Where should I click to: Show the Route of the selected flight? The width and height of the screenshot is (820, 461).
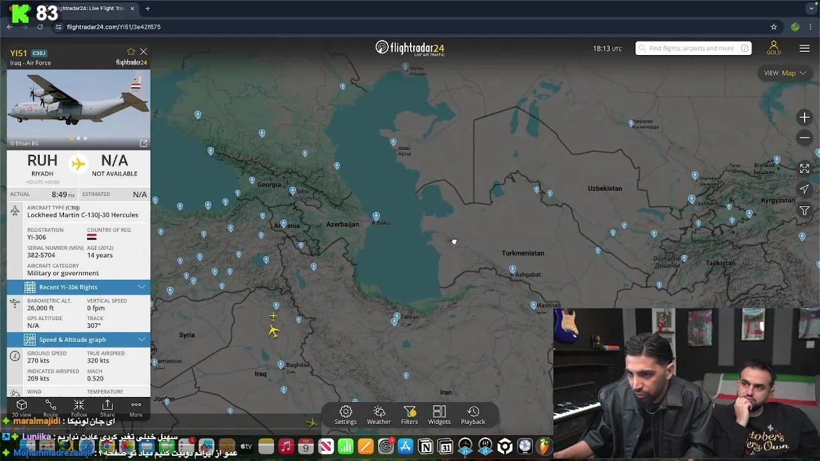click(51, 408)
